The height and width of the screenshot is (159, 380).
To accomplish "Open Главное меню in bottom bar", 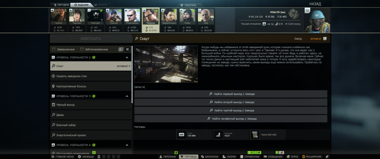I will pos(62,157).
